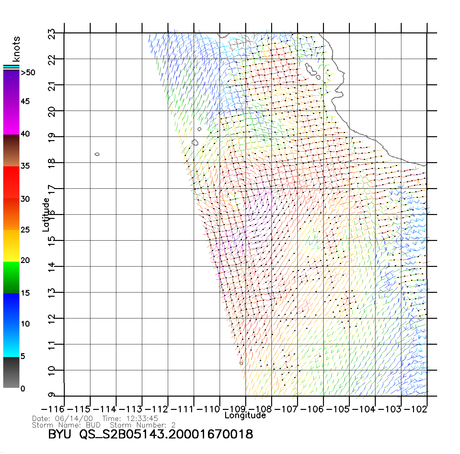Click the "knots" legend unit label
Viewport: 460px width, 454px height.
[16, 49]
